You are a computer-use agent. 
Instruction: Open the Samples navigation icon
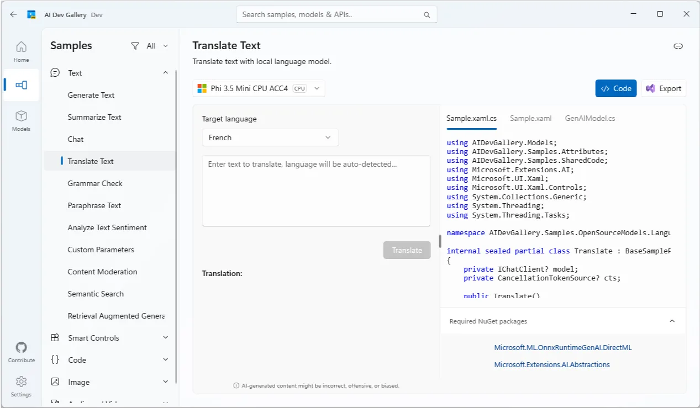pos(21,85)
